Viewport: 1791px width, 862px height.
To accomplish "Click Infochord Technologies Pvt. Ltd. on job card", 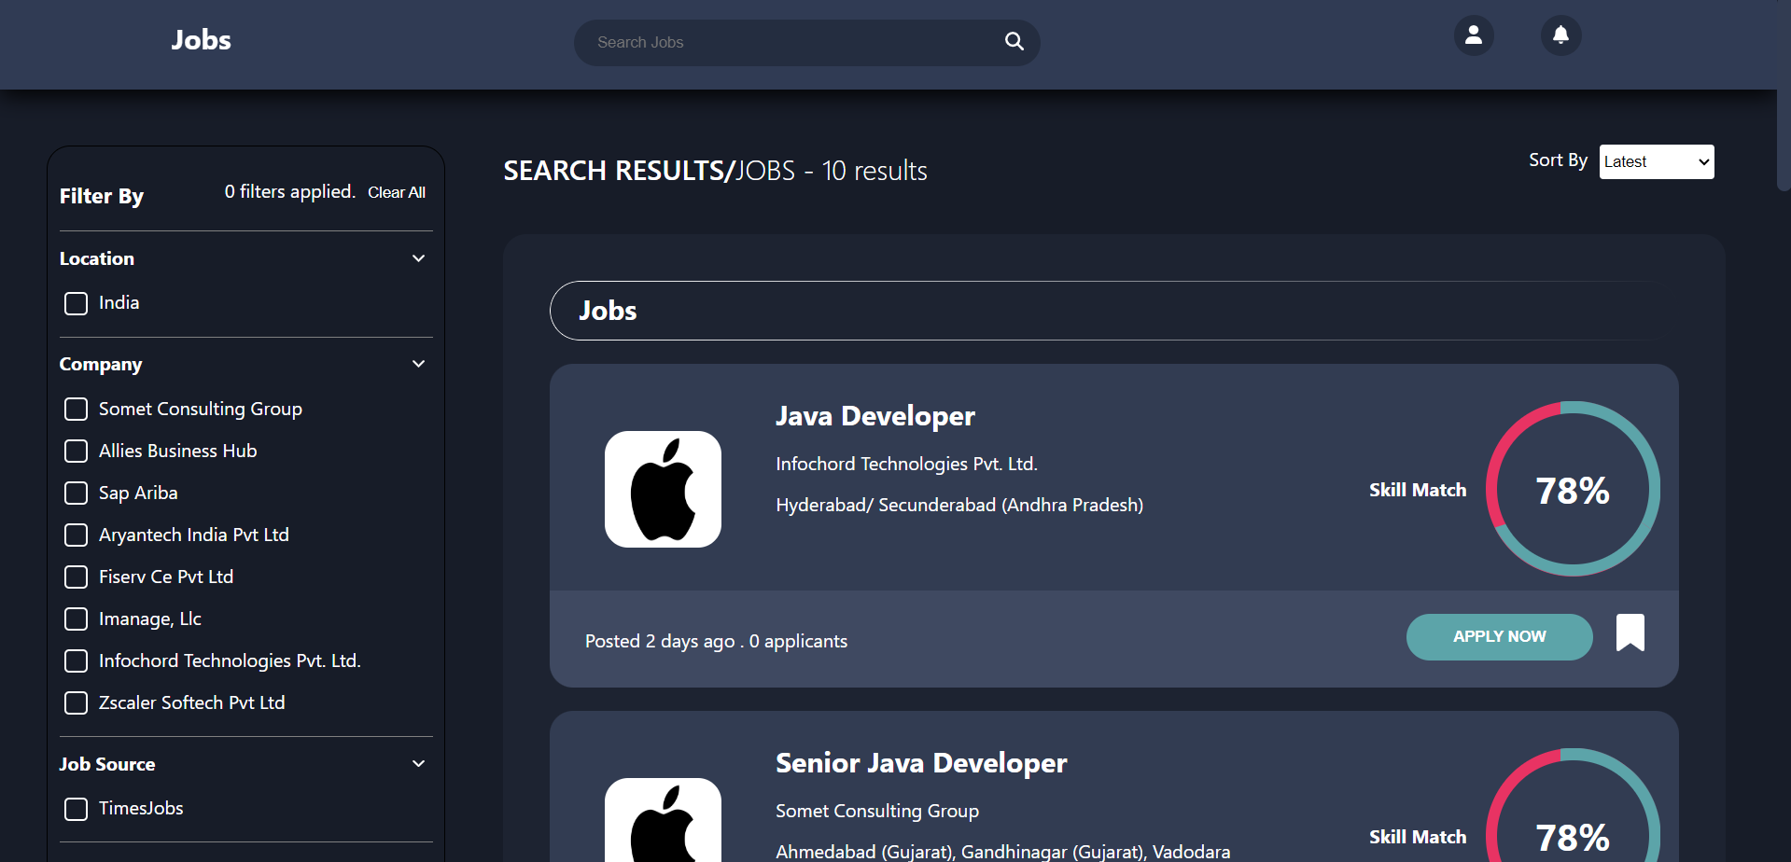I will (x=906, y=464).
